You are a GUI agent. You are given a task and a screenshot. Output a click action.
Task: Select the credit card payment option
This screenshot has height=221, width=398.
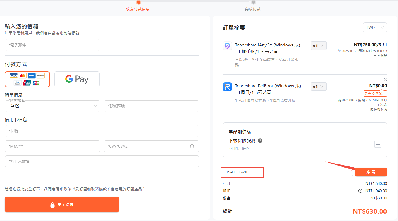click(x=27, y=79)
